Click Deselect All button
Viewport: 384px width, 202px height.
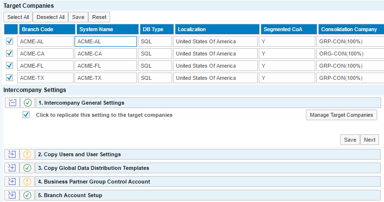(50, 17)
